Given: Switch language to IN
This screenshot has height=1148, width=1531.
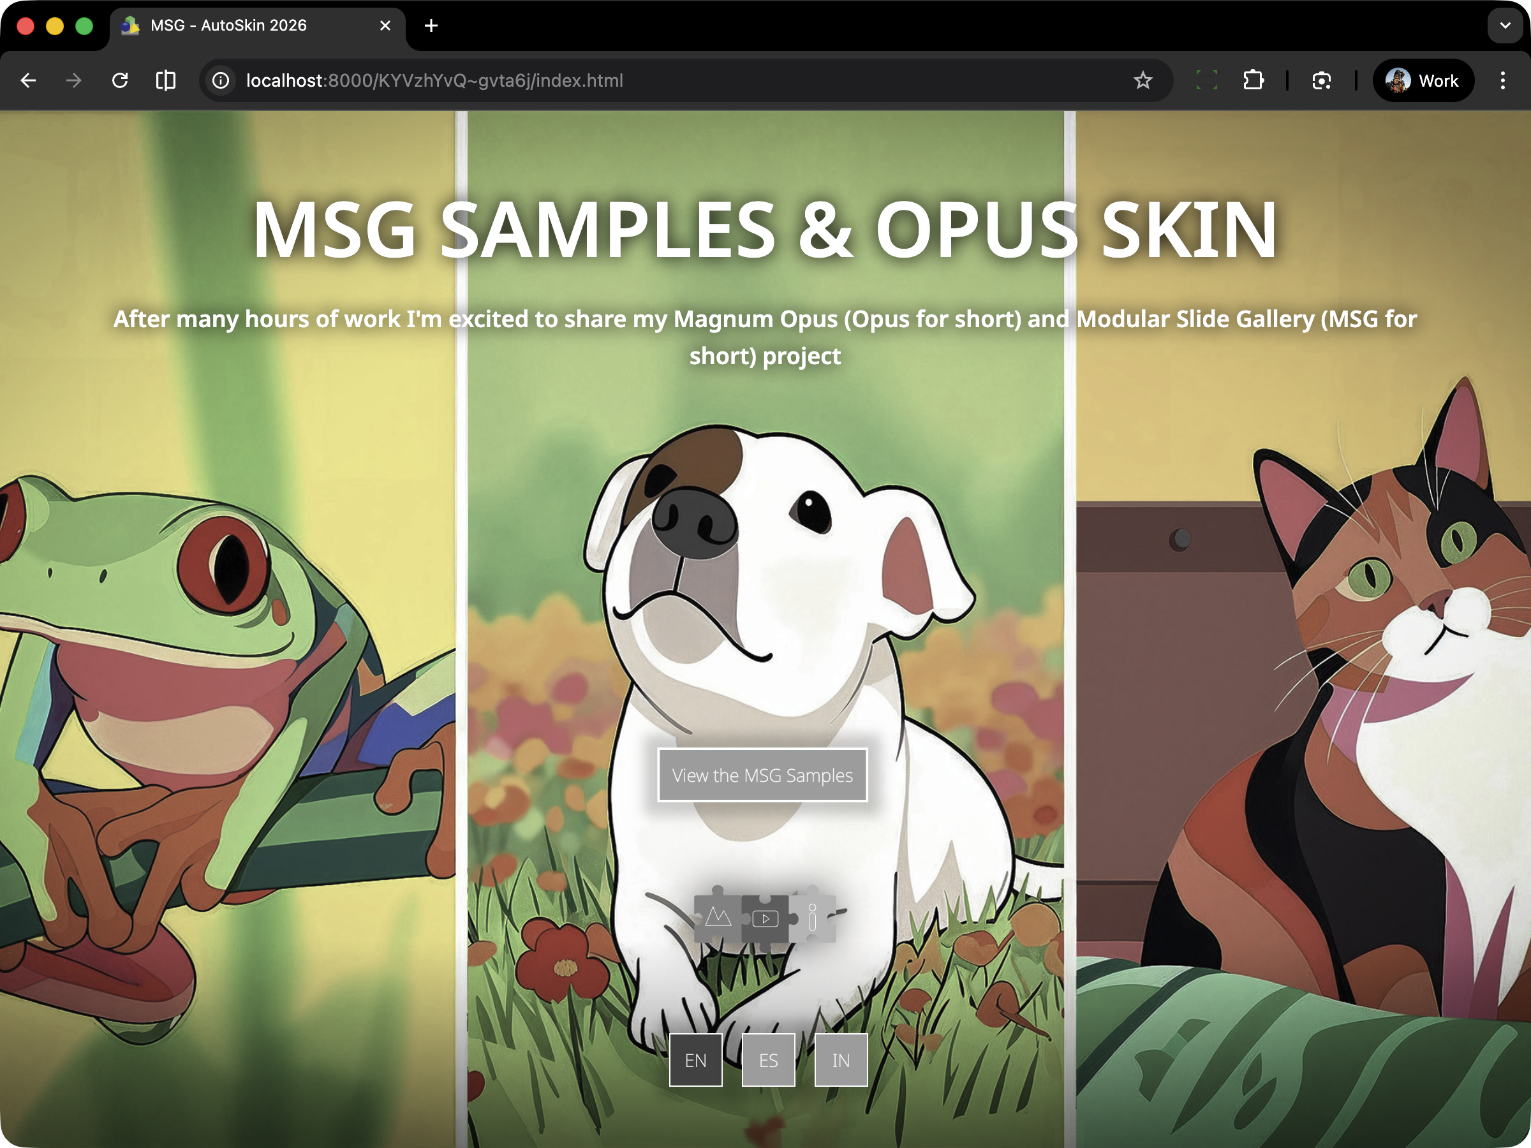Looking at the screenshot, I should [840, 1060].
